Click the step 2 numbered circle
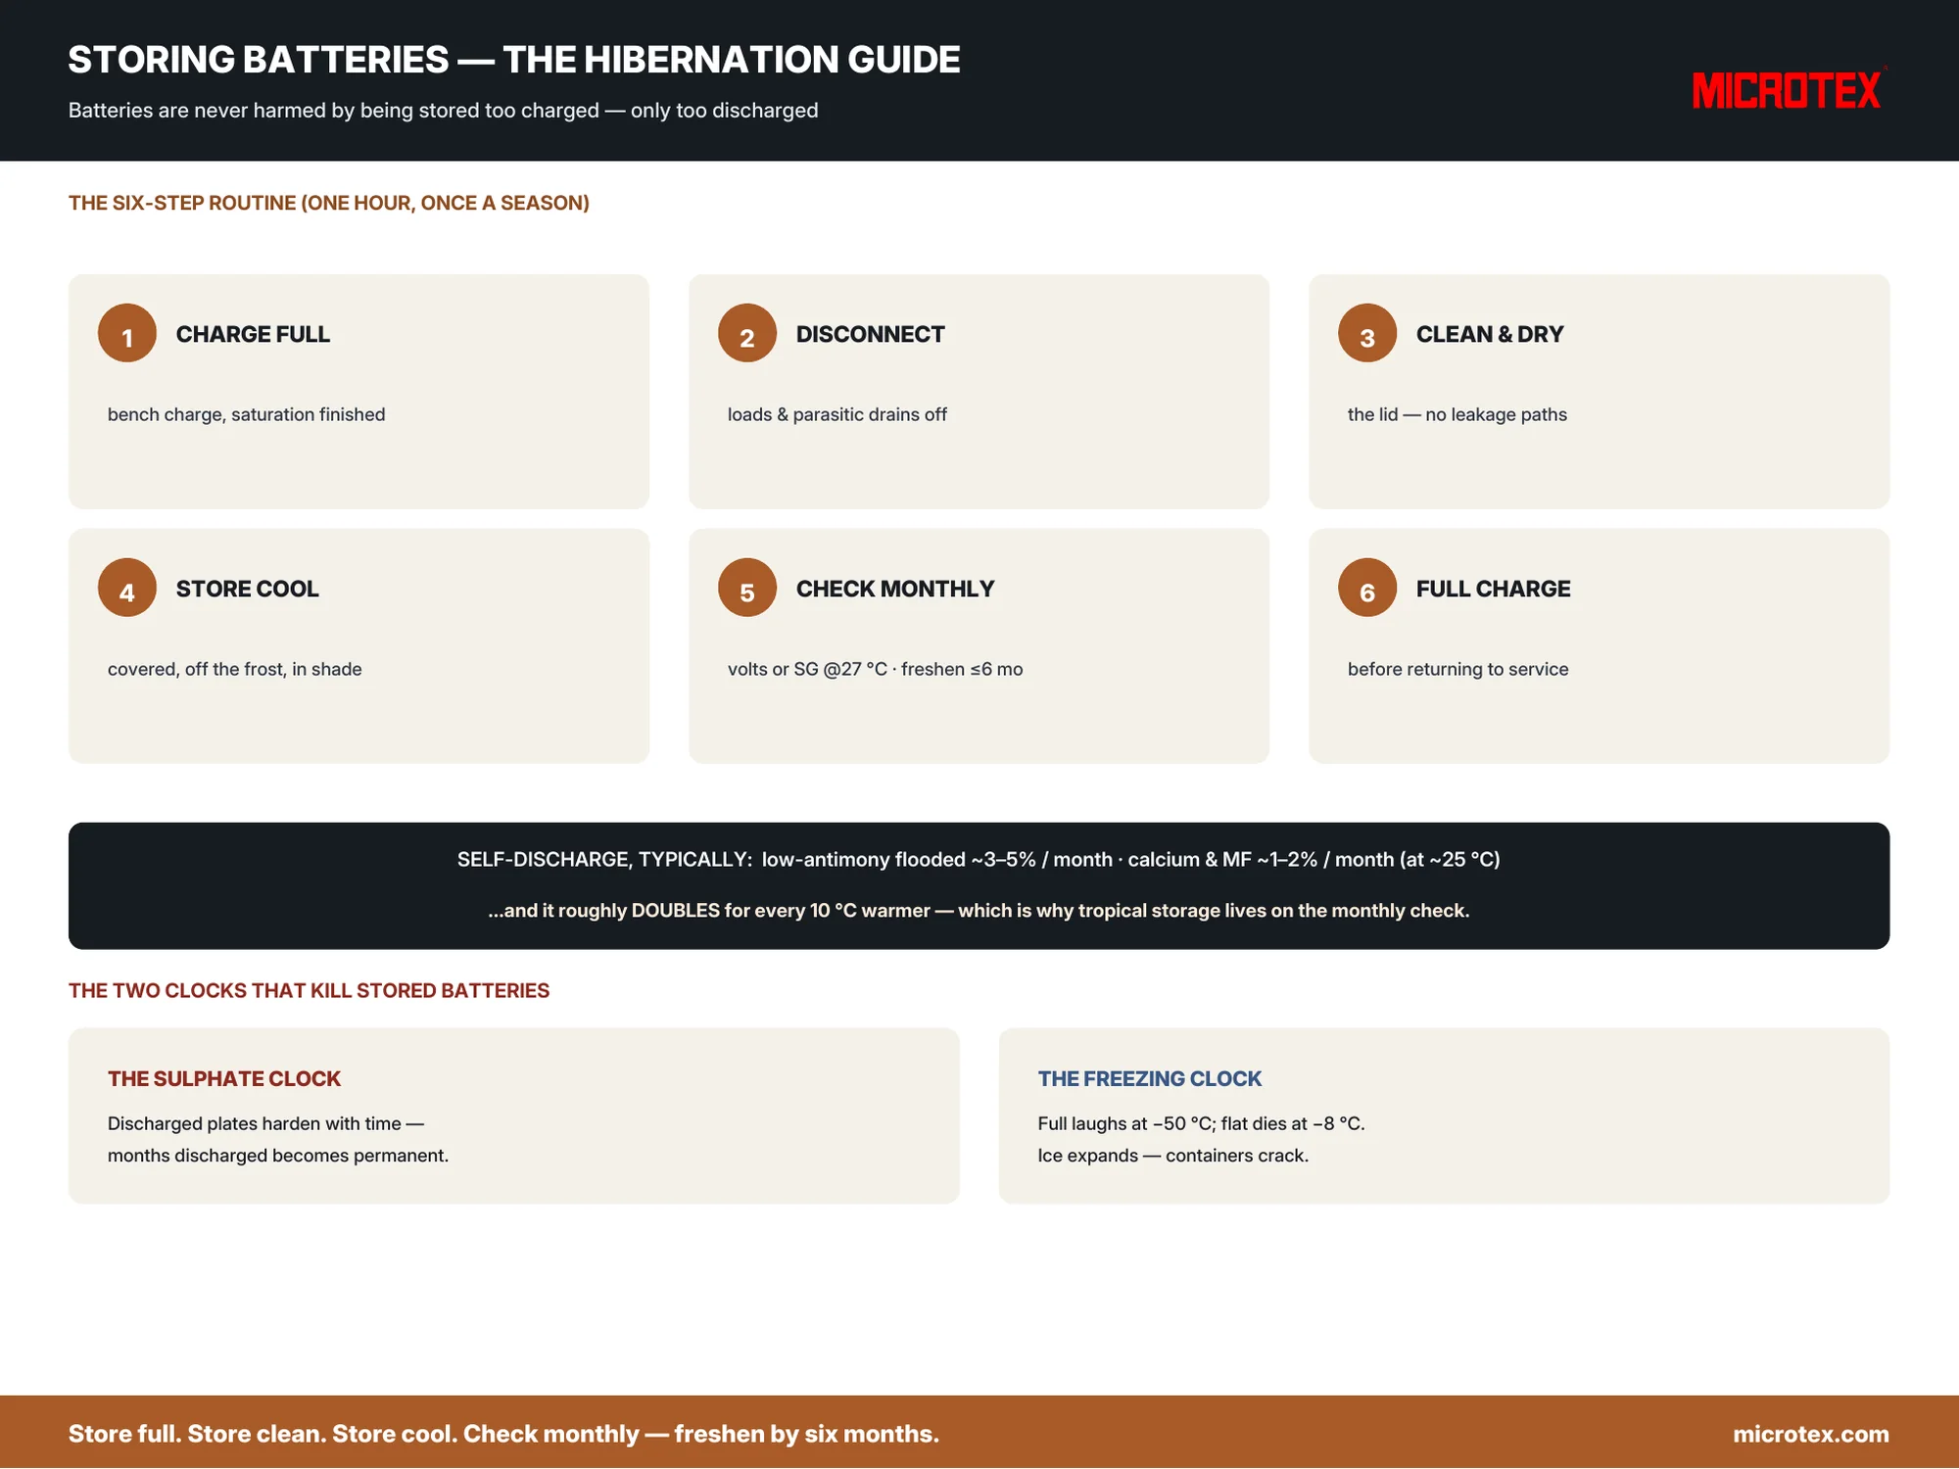This screenshot has height=1469, width=1959. click(x=747, y=333)
